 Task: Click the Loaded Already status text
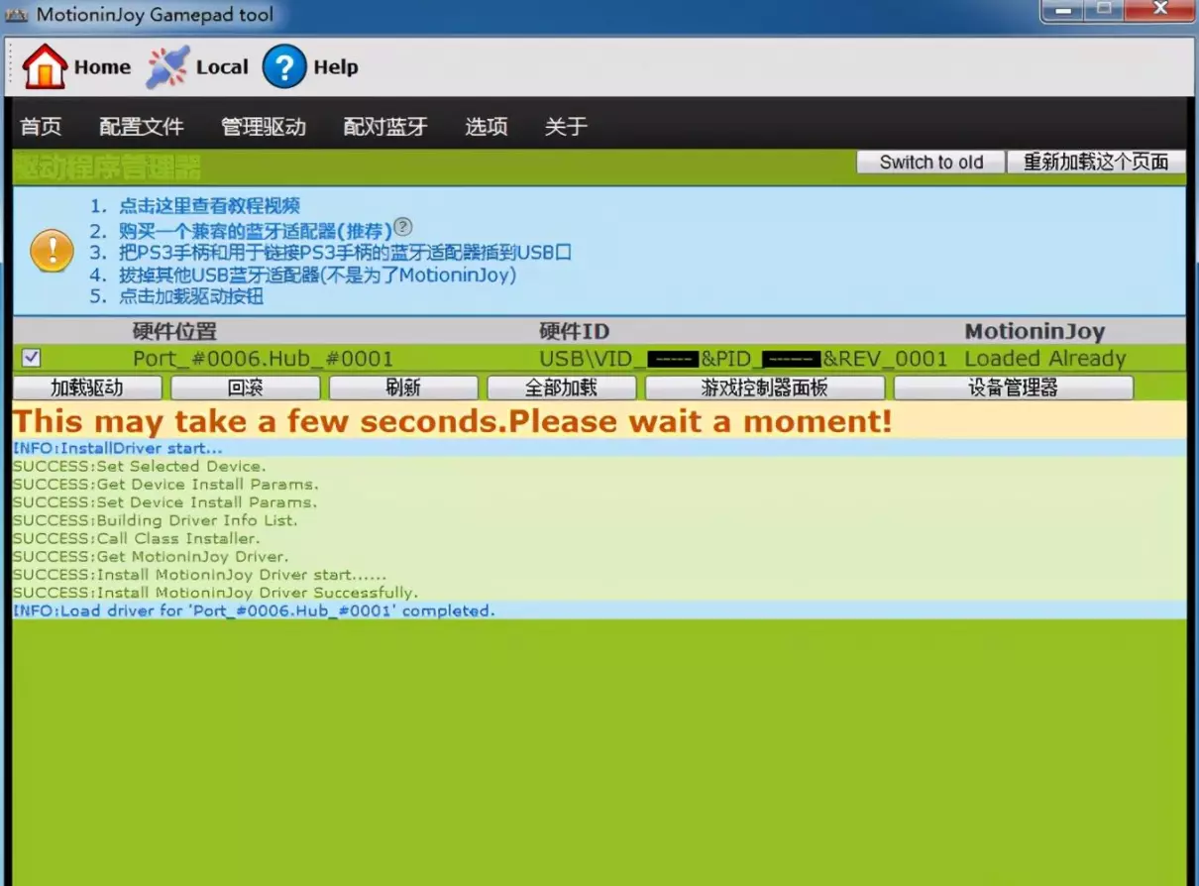(1045, 359)
